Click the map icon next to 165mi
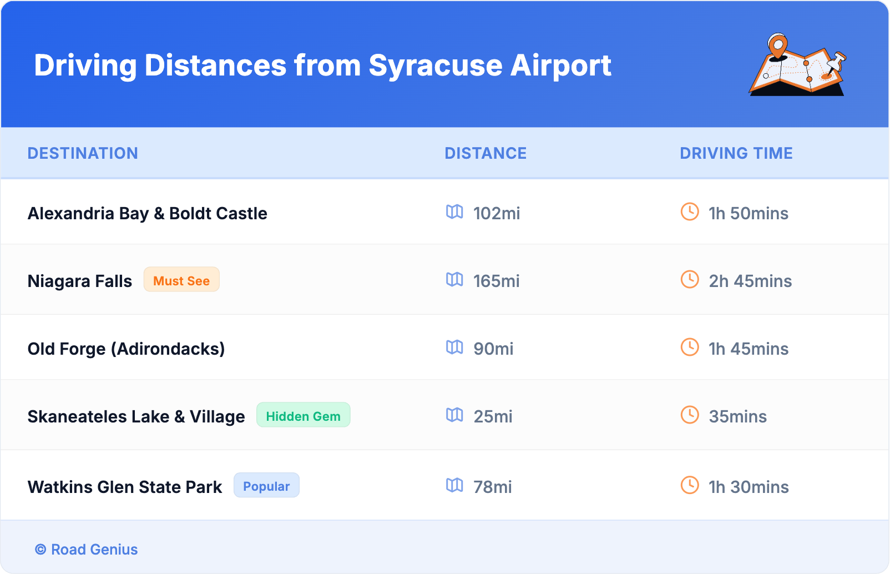 click(x=454, y=280)
